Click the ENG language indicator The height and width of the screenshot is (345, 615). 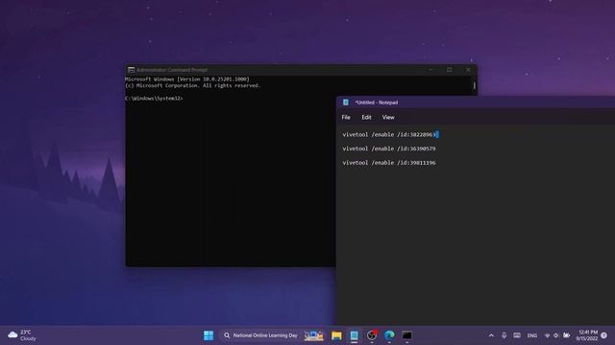point(531,335)
